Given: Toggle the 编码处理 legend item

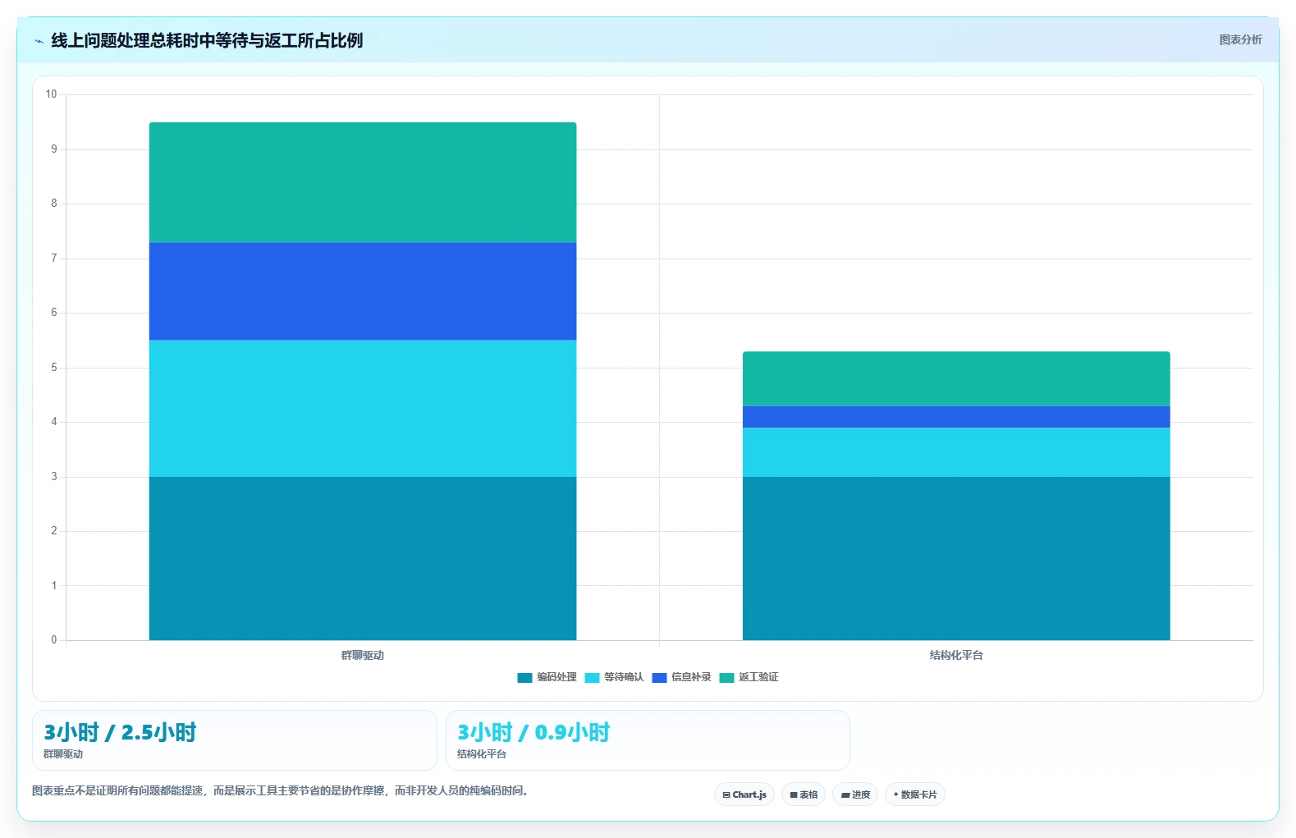Looking at the screenshot, I should [x=547, y=677].
